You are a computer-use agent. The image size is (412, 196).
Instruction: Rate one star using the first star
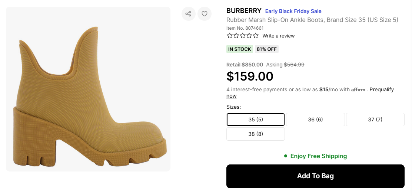pyautogui.click(x=230, y=36)
